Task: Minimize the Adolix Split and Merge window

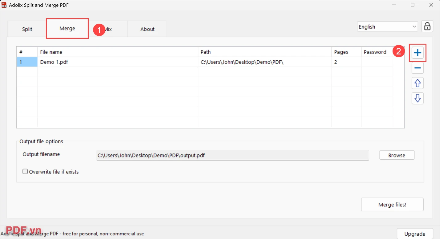Action: point(393,5)
